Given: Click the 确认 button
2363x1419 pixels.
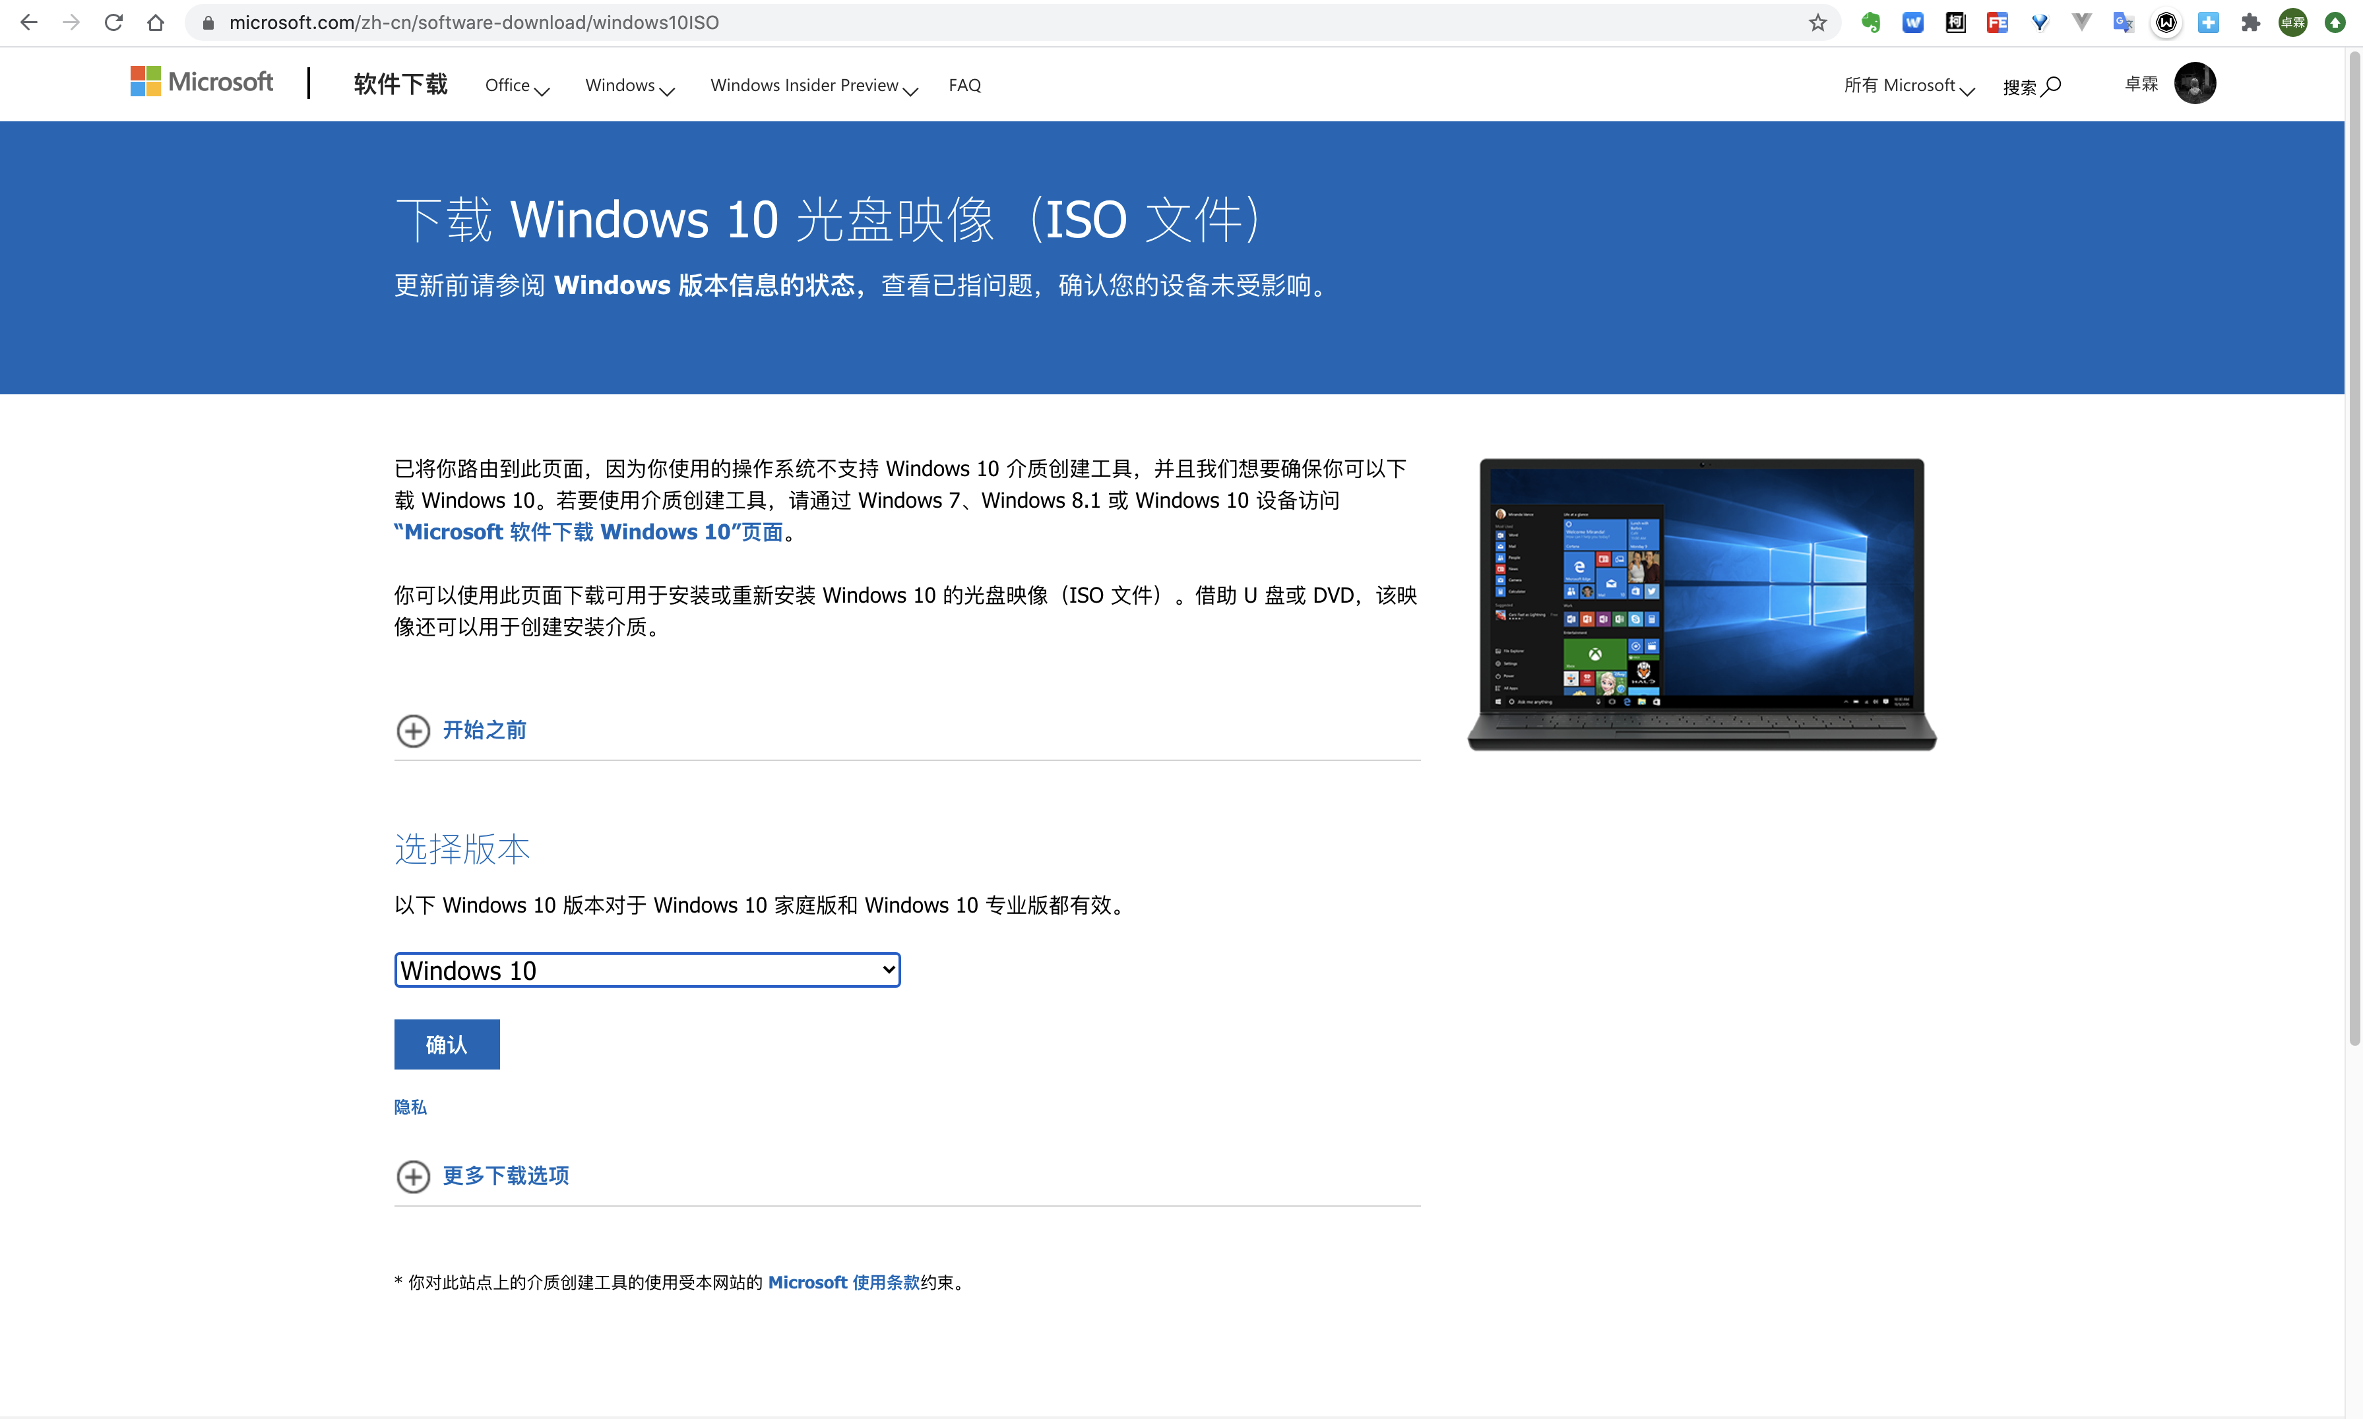Looking at the screenshot, I should click(447, 1044).
